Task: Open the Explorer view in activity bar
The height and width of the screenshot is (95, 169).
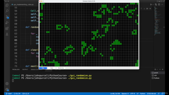Action: click(x=7, y=5)
